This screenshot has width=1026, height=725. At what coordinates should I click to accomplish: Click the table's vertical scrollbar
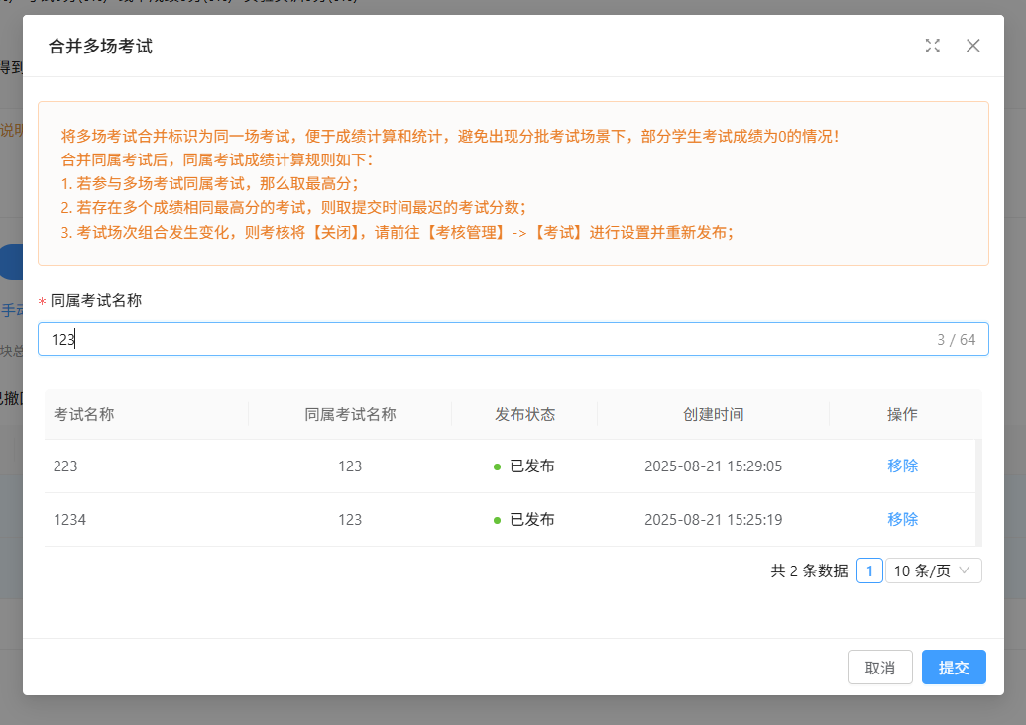click(x=978, y=492)
